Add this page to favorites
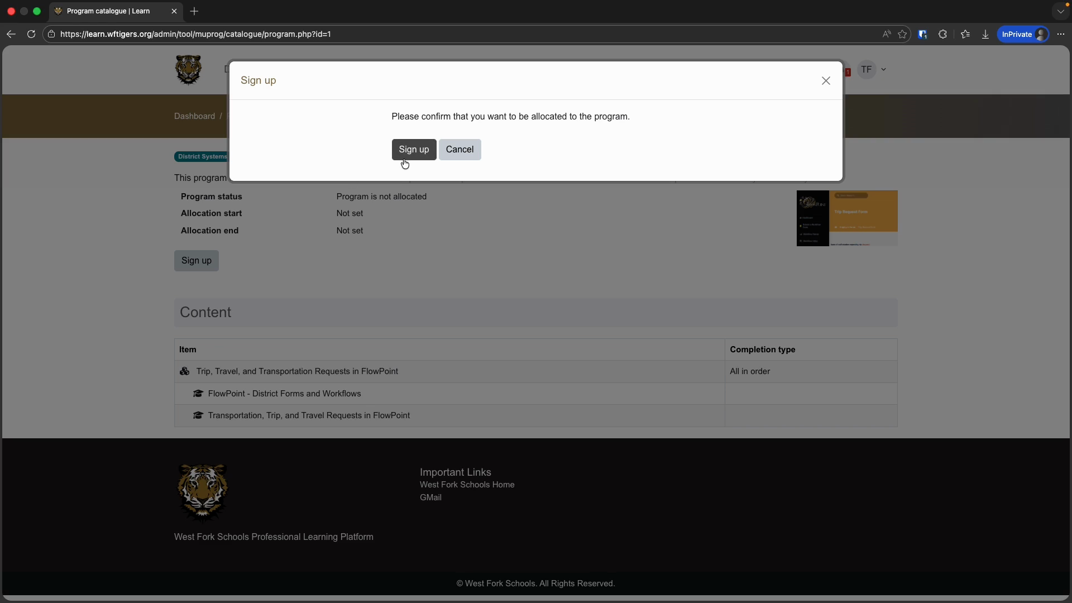The width and height of the screenshot is (1072, 603). click(x=902, y=34)
